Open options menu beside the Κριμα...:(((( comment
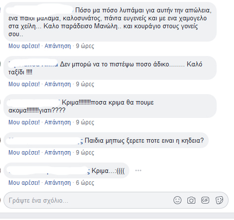Screen dimensions: 234x220 tap(138, 170)
